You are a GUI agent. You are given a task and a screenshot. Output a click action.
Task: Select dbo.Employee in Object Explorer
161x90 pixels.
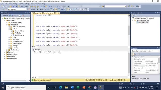[x=19, y=35]
